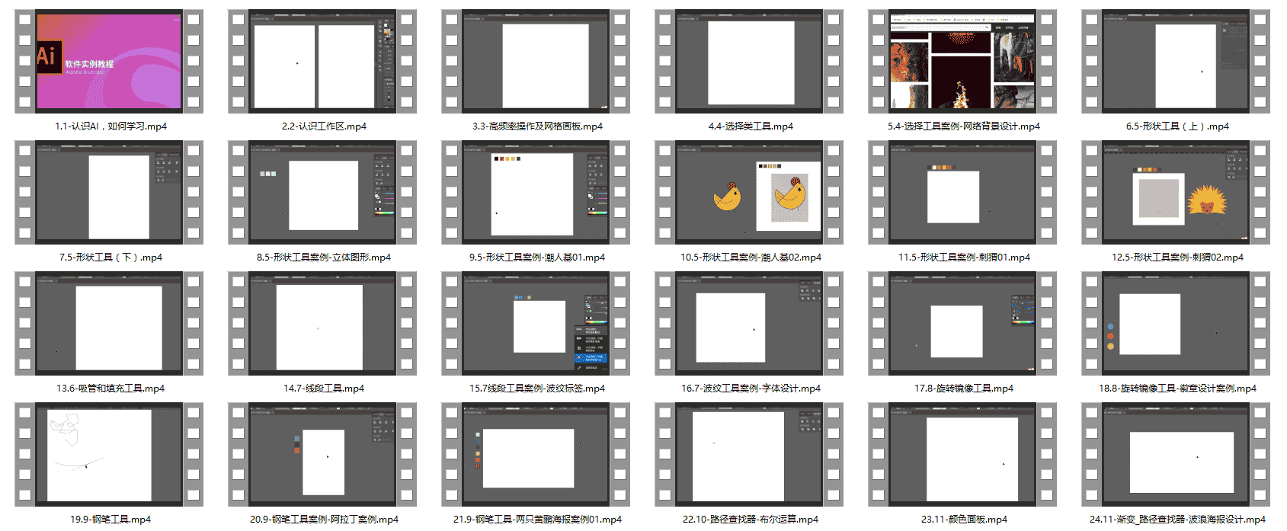Select the 12.5-形状工具案例-刺猬02 video thumbnail
Viewport: 1287px width, 531px height.
[x=1176, y=193]
